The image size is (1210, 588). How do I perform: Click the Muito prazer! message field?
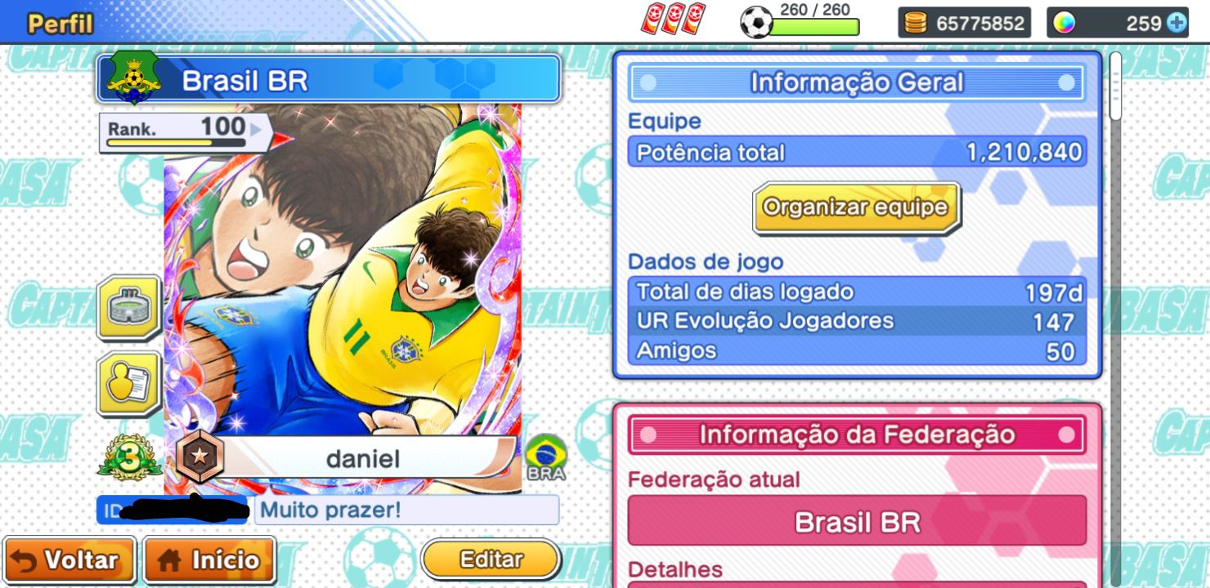(407, 510)
